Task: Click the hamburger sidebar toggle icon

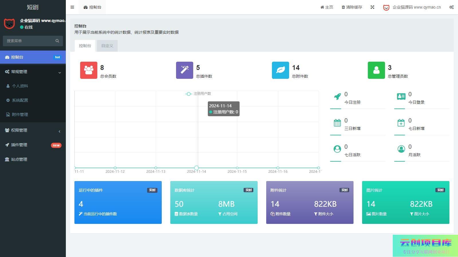Action: tap(72, 7)
